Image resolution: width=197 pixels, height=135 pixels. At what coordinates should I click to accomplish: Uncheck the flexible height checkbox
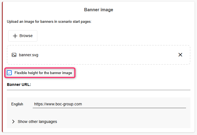point(10,73)
